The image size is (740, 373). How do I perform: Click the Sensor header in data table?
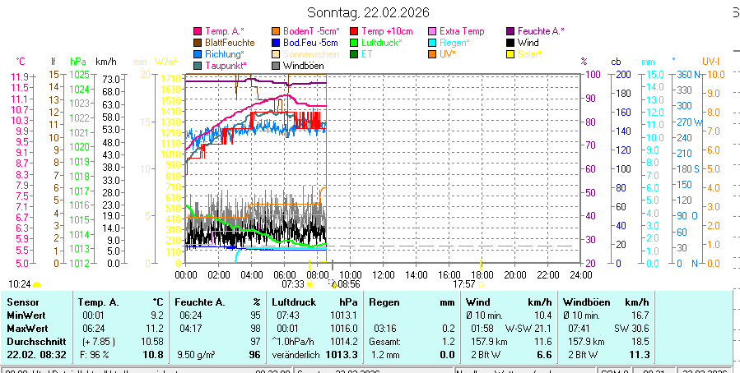pyautogui.click(x=22, y=302)
